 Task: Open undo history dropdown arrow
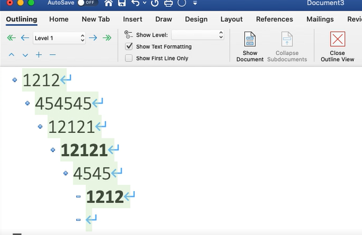coord(145,3)
